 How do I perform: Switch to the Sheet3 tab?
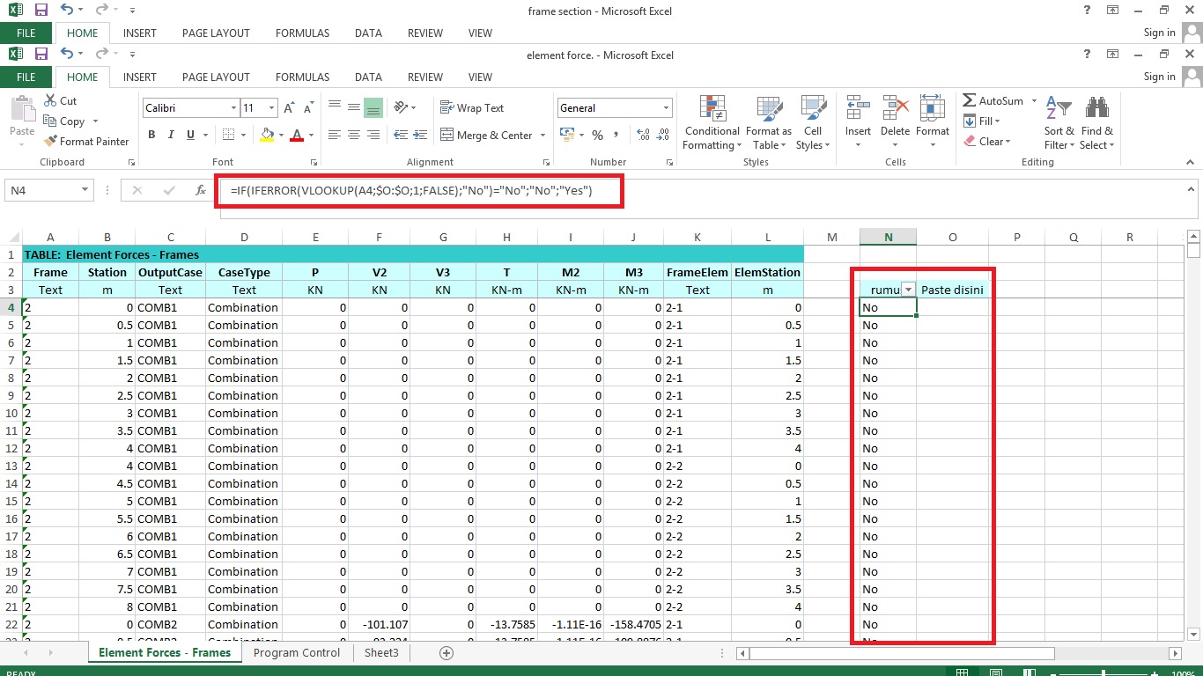pyautogui.click(x=381, y=653)
